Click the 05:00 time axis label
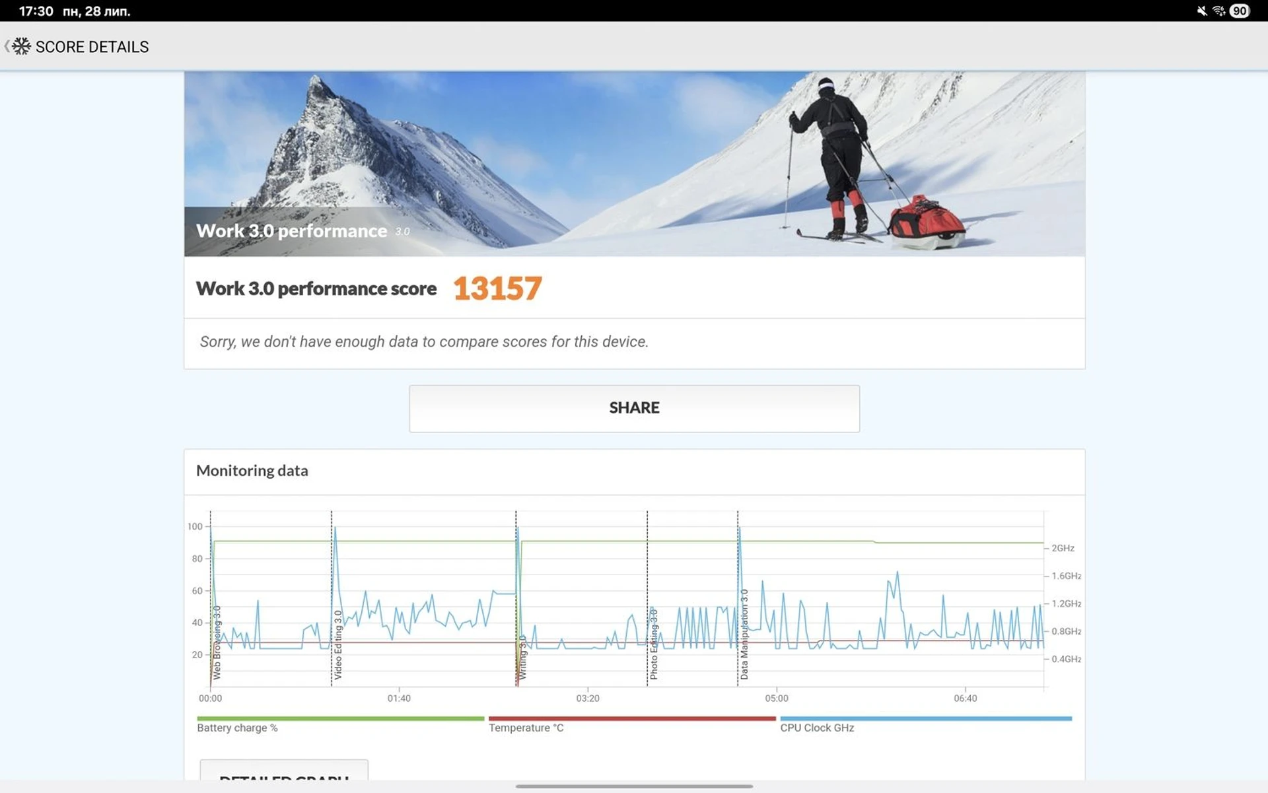Screen dimensions: 1268x793 777,698
